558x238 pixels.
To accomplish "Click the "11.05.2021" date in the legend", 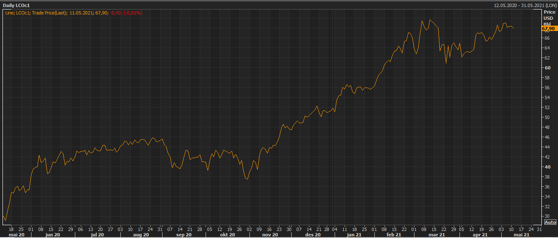I will 81,13.
